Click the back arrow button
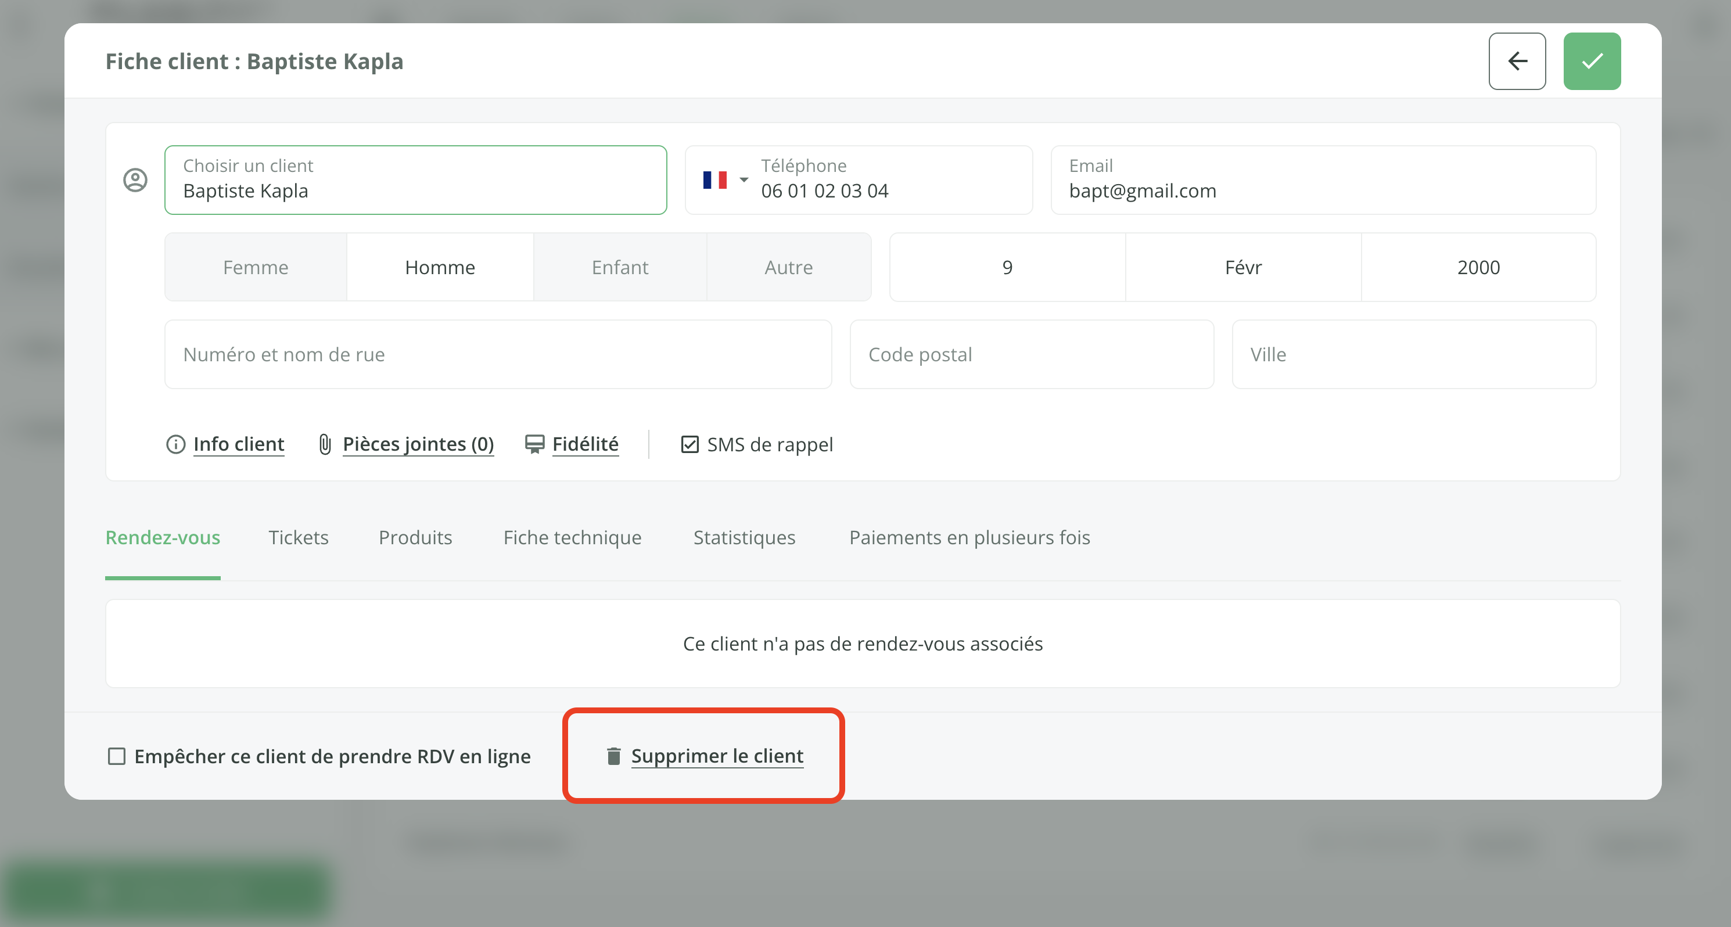This screenshot has width=1731, height=927. point(1517,61)
